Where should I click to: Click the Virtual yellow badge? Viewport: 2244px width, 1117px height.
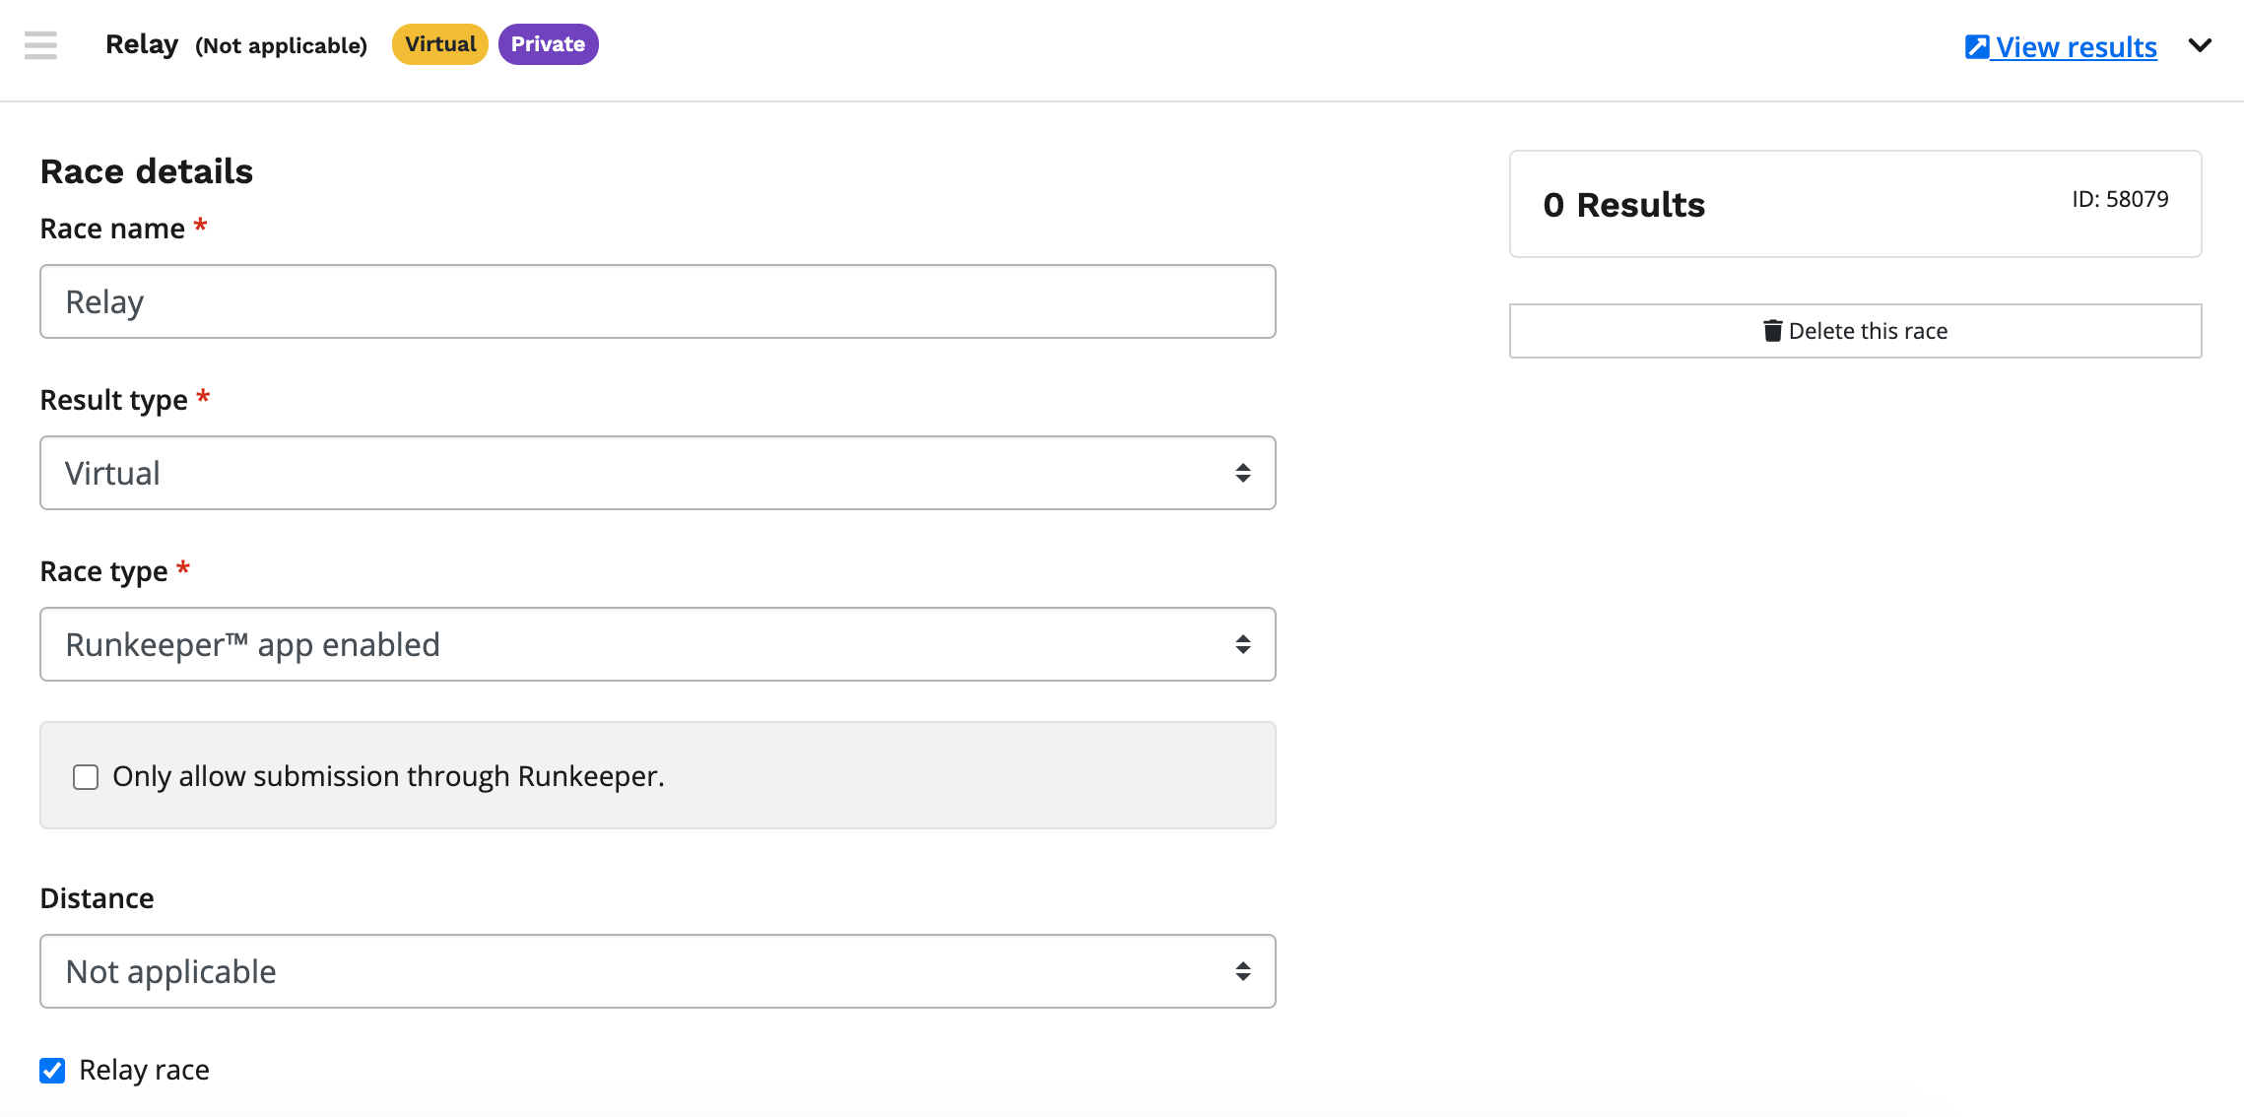click(440, 44)
